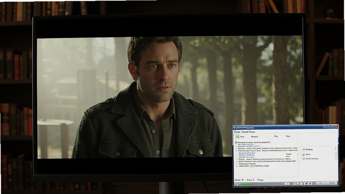Select the blue document icon in the small window's side panel

(x=304, y=159)
